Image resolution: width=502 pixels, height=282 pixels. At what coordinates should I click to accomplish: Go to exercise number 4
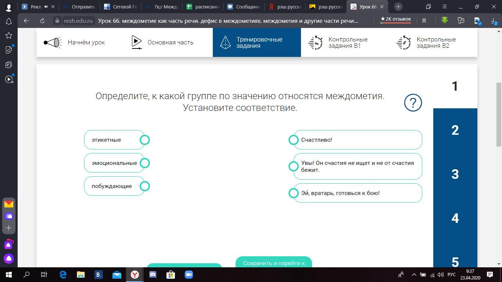click(x=455, y=218)
